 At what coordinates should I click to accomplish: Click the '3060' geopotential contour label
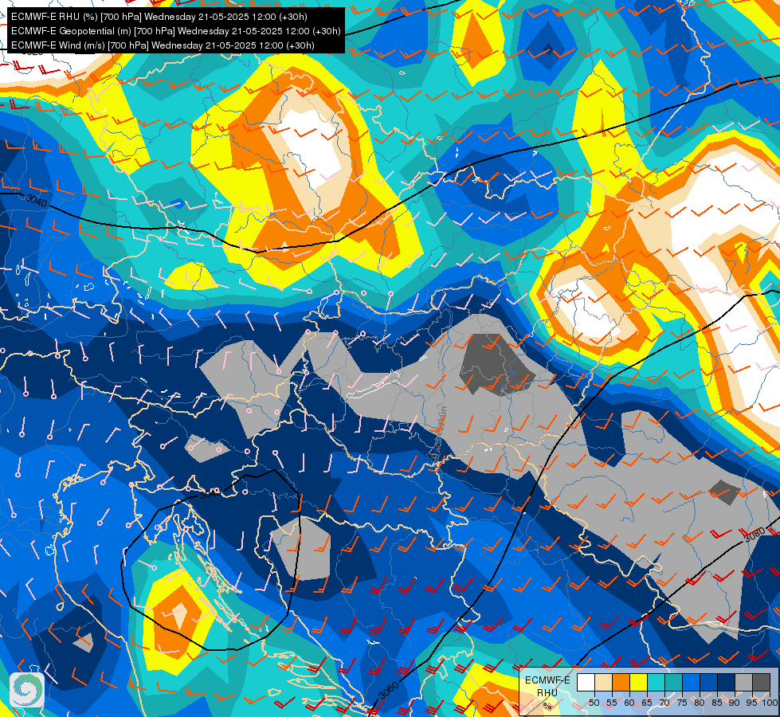pyautogui.click(x=389, y=690)
